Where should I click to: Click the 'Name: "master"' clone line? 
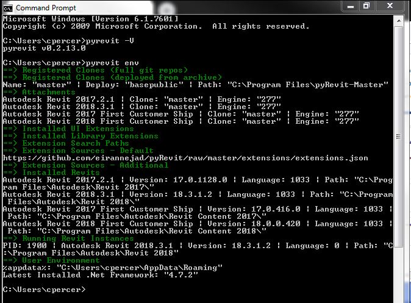[x=196, y=85]
